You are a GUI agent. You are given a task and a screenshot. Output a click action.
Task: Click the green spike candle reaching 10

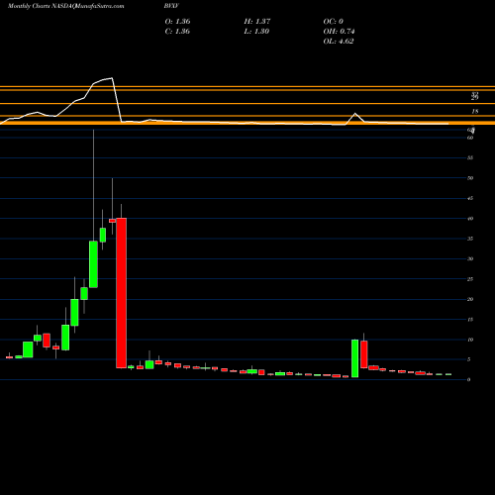tap(355, 358)
